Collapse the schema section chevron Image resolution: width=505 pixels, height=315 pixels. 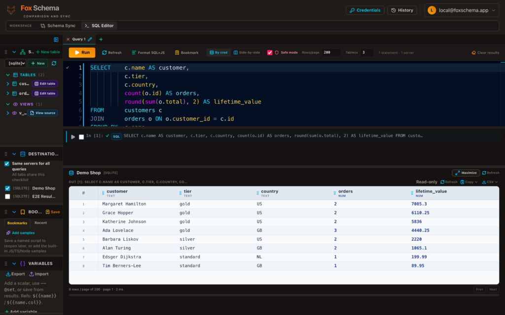pyautogui.click(x=14, y=52)
